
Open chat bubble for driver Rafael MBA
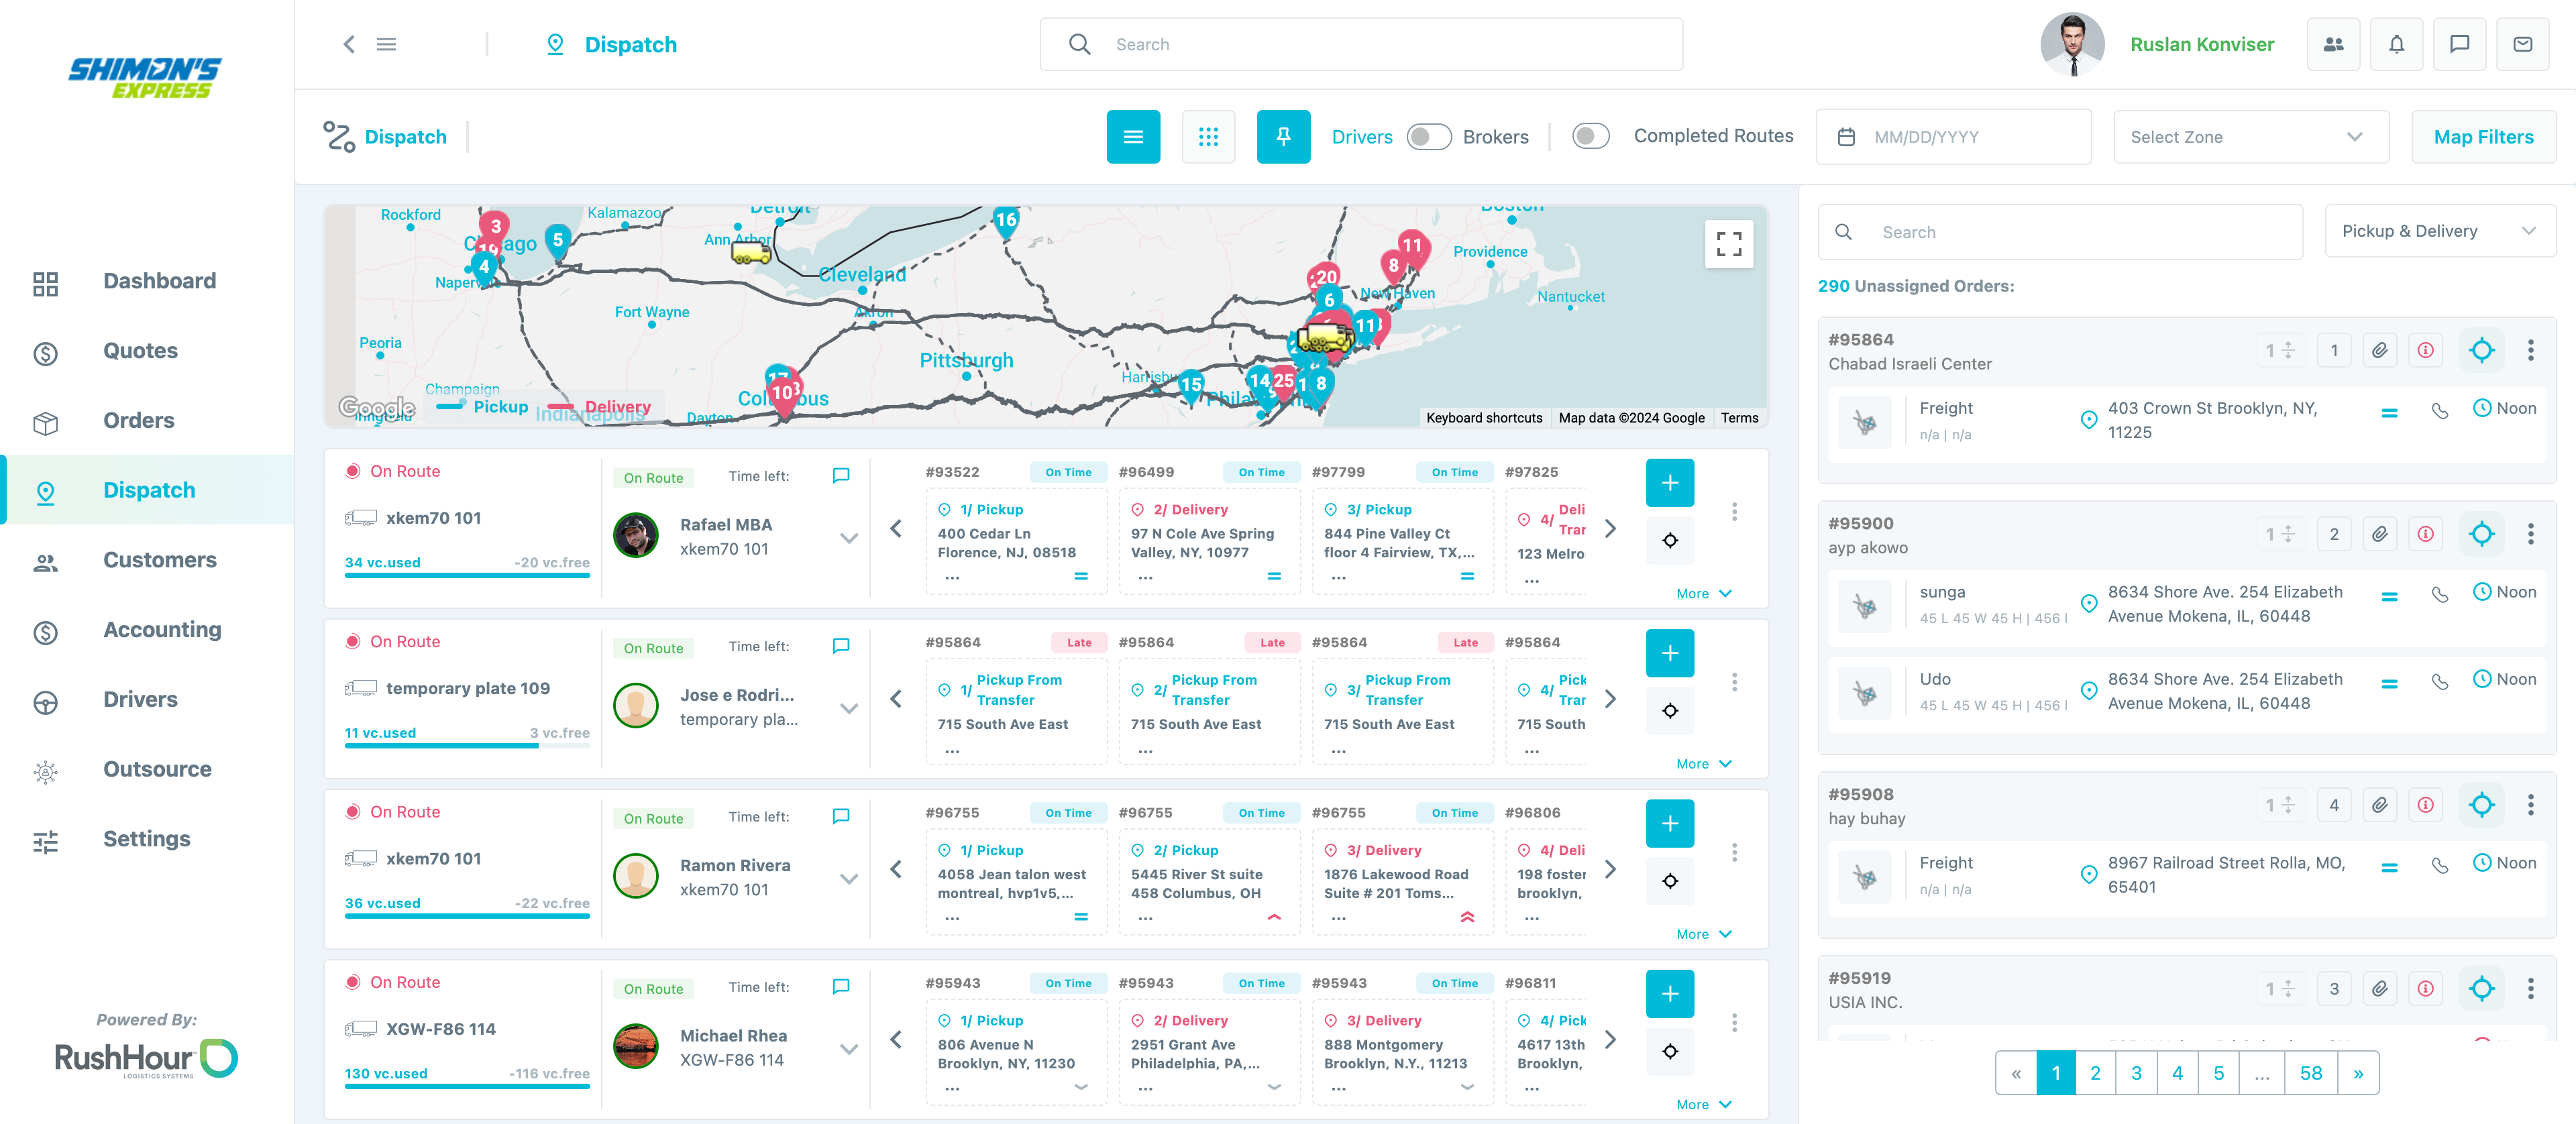click(840, 476)
